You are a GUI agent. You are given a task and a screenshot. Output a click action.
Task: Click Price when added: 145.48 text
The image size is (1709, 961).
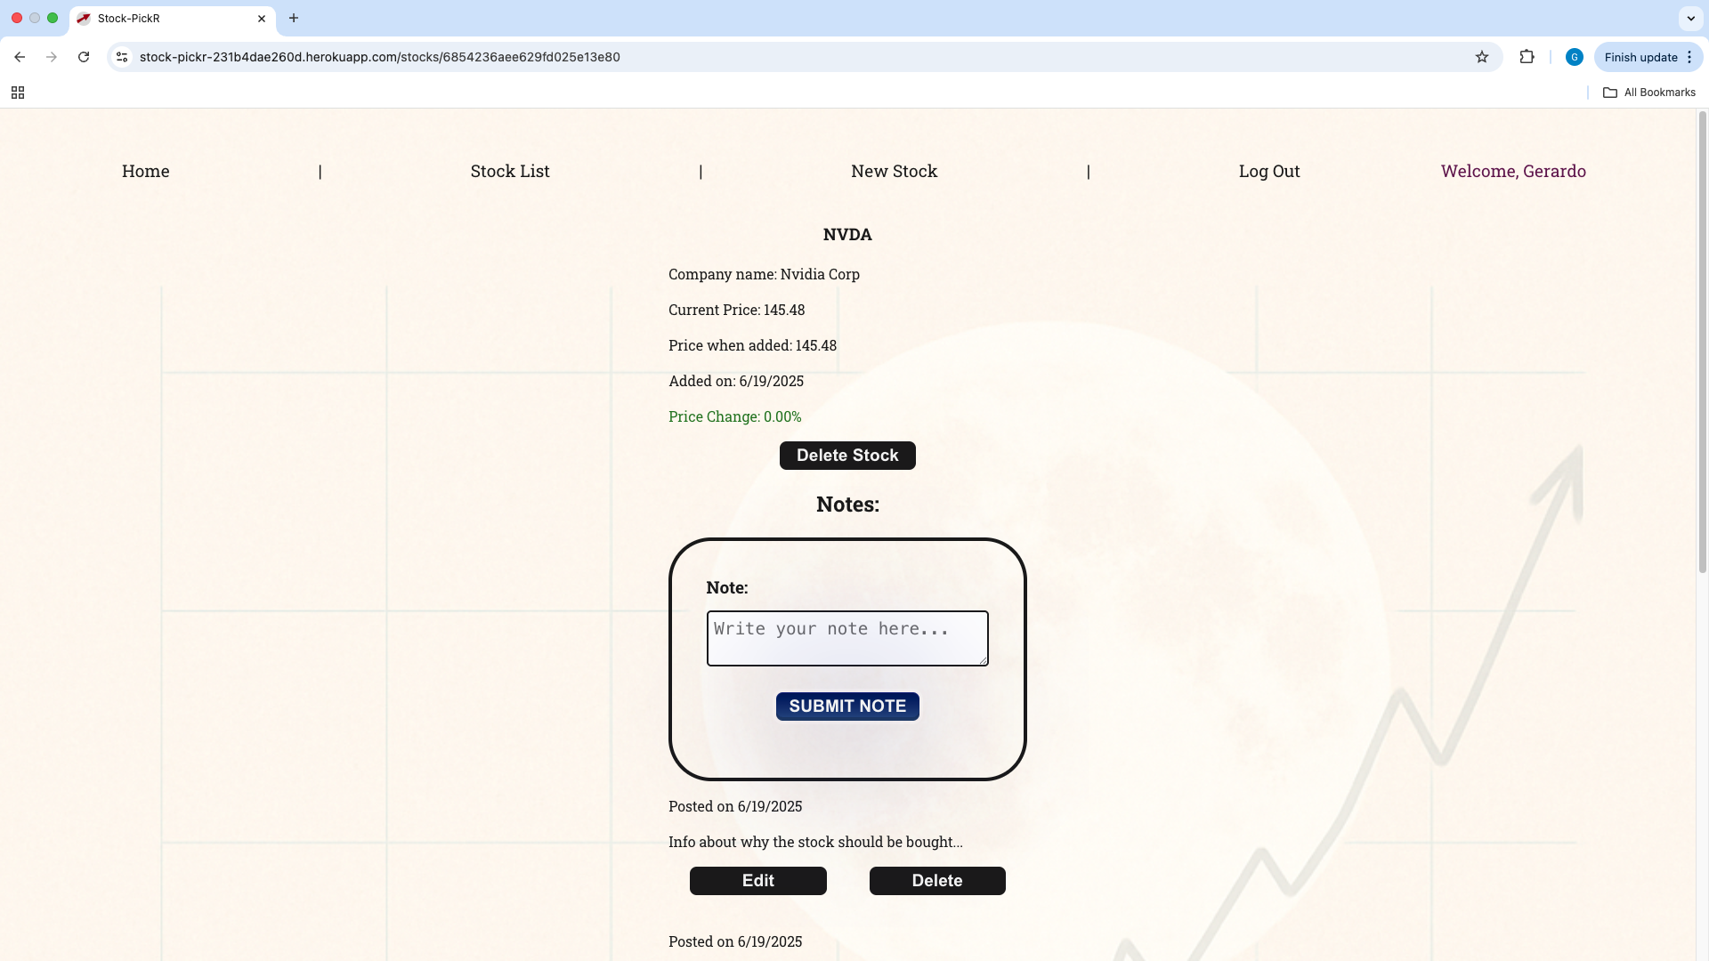(x=752, y=346)
